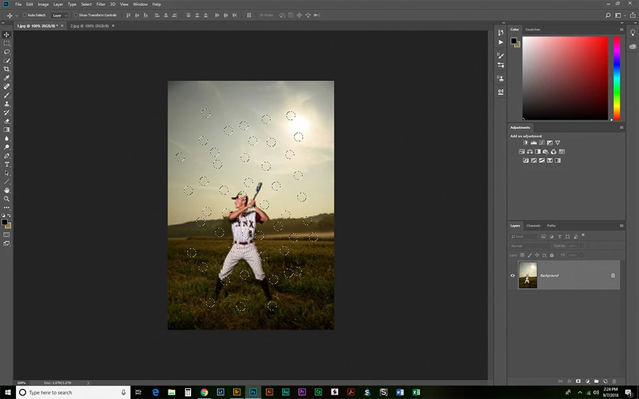This screenshot has height=399, width=639.
Task: Switch to the 2.jpg document tab
Action: (89, 26)
